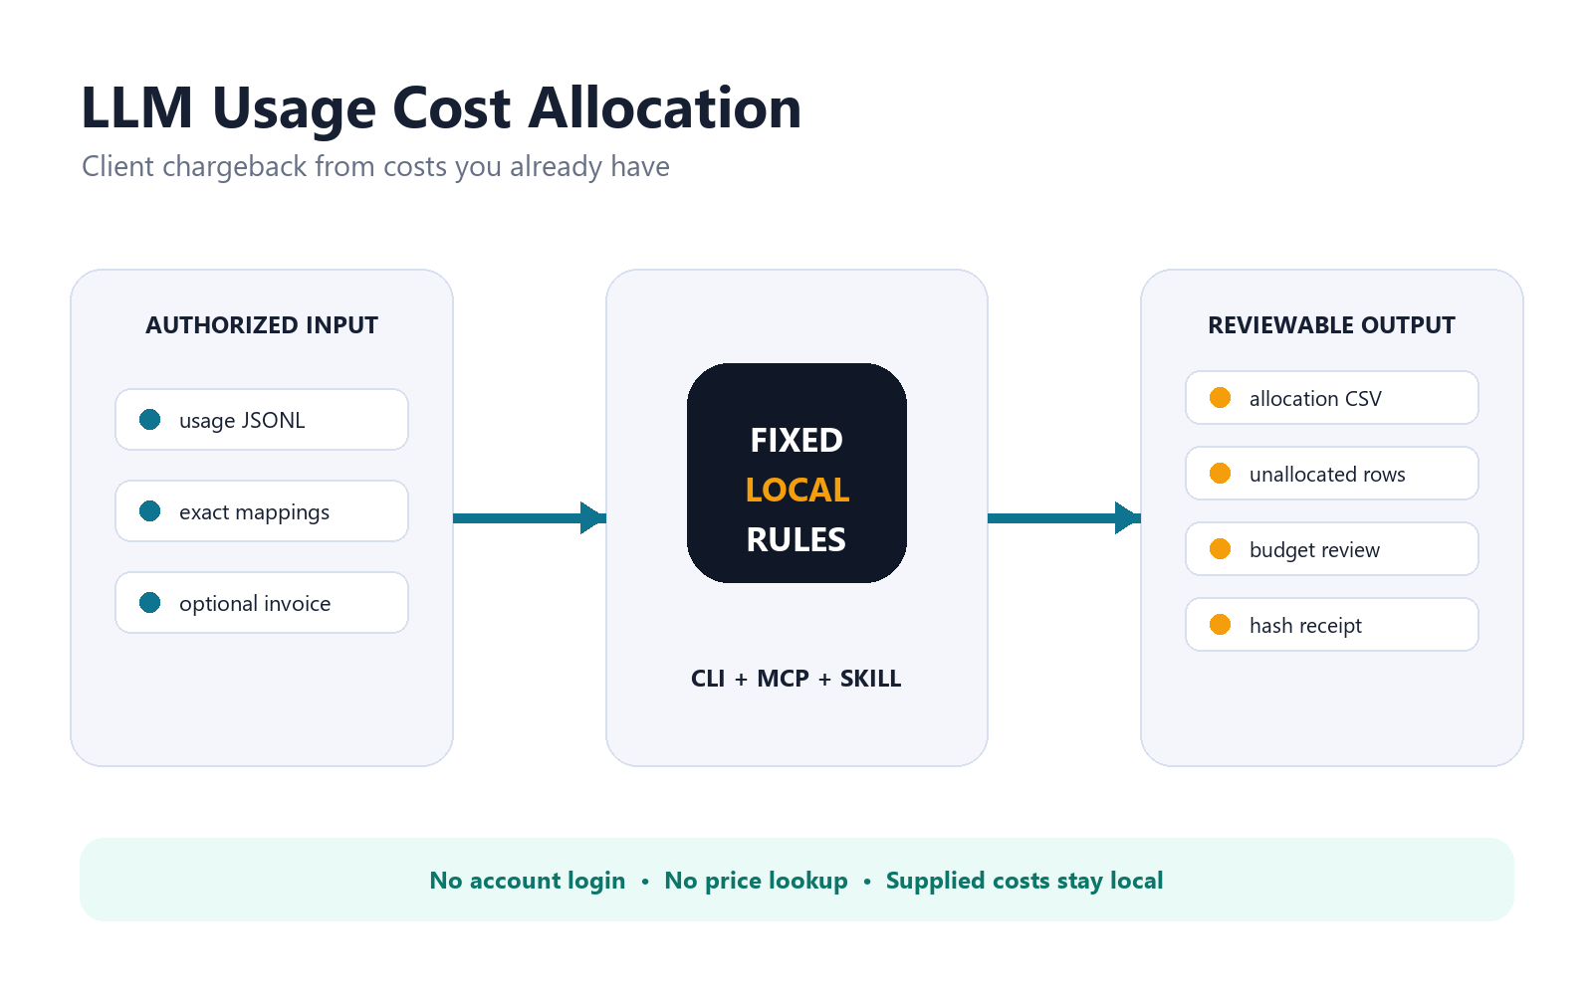The image size is (1593, 995).
Task: Click the 'CLI + MCP + SKILL' label
Action: coord(796,679)
